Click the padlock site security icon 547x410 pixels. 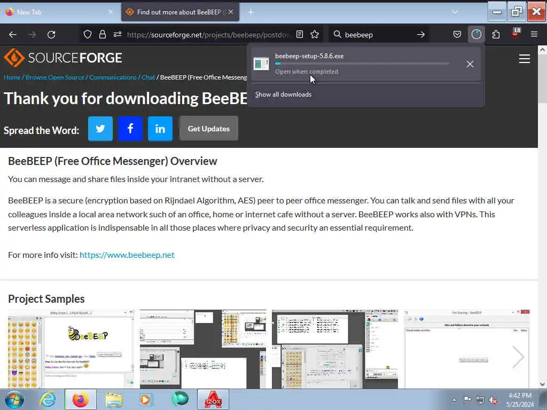[x=102, y=35]
